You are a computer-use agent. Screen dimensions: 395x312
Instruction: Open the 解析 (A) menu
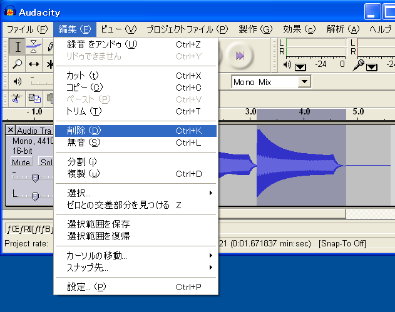[343, 29]
